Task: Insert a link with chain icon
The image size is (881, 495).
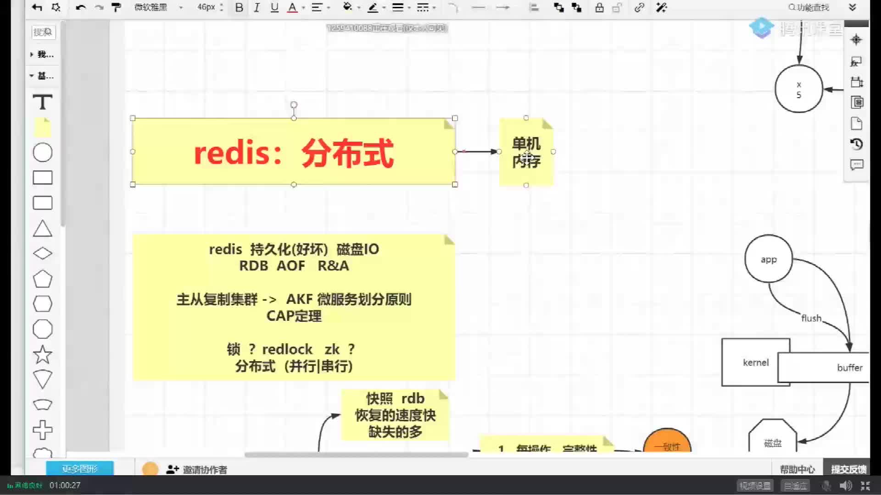Action: (x=639, y=7)
